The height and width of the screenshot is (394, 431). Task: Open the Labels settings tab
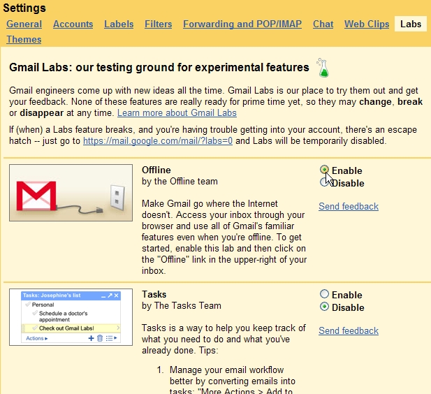coord(119,24)
